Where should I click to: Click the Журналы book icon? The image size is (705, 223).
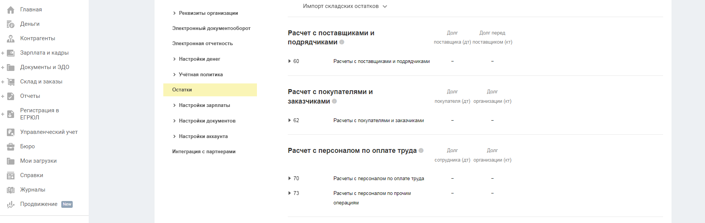tap(11, 190)
